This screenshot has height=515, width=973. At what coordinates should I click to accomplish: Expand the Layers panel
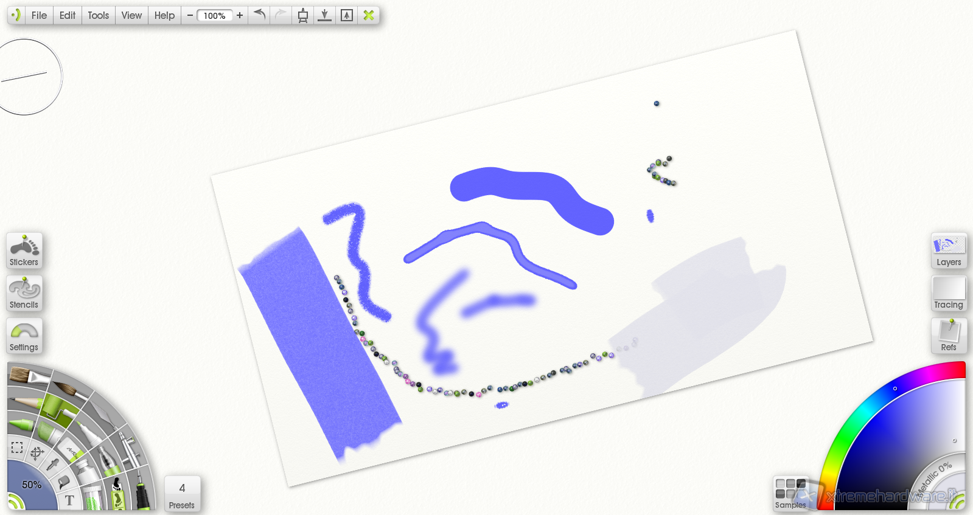[948, 251]
